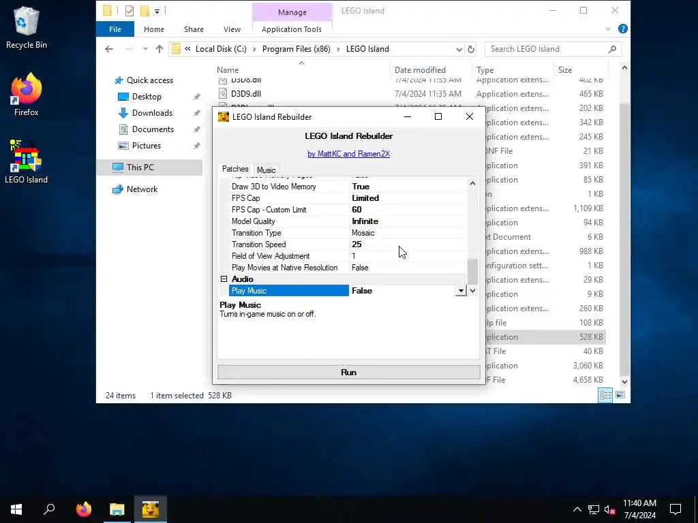Sort by Name column header
Image resolution: width=698 pixels, height=523 pixels.
pos(228,70)
